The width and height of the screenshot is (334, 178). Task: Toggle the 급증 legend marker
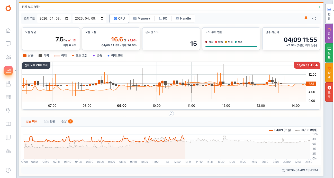(97, 56)
